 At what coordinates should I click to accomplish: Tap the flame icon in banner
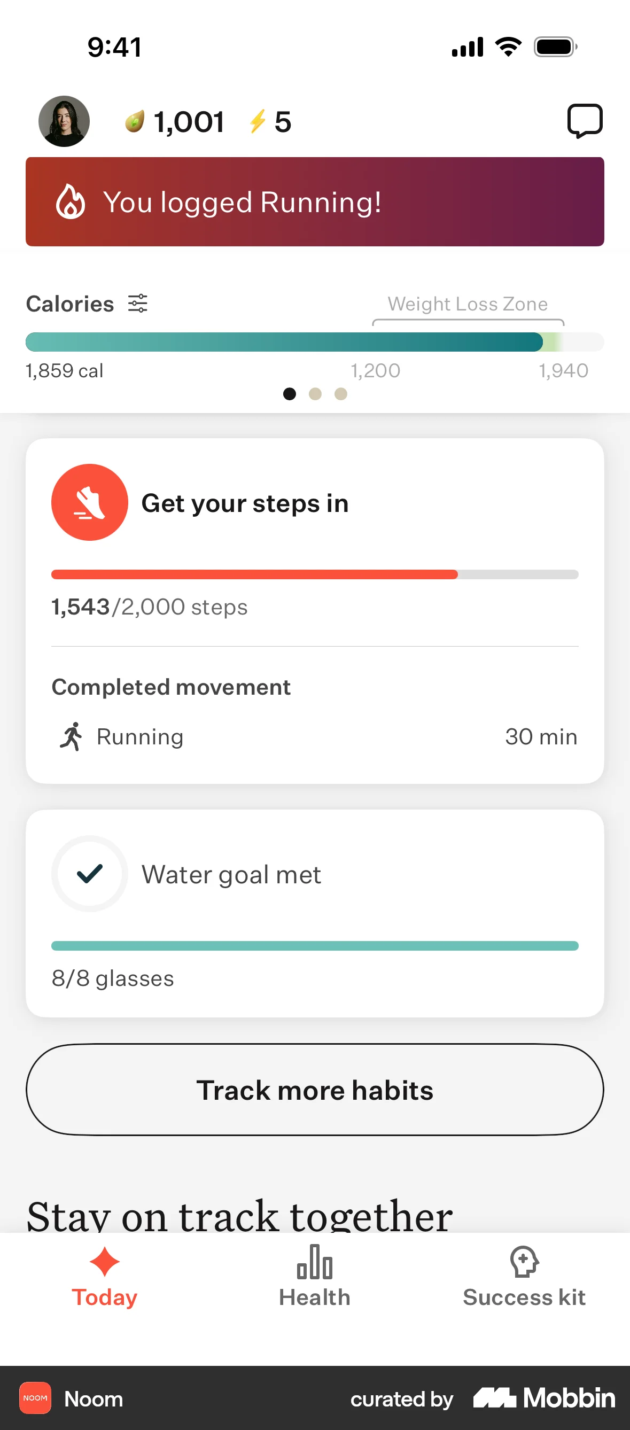[x=71, y=201]
